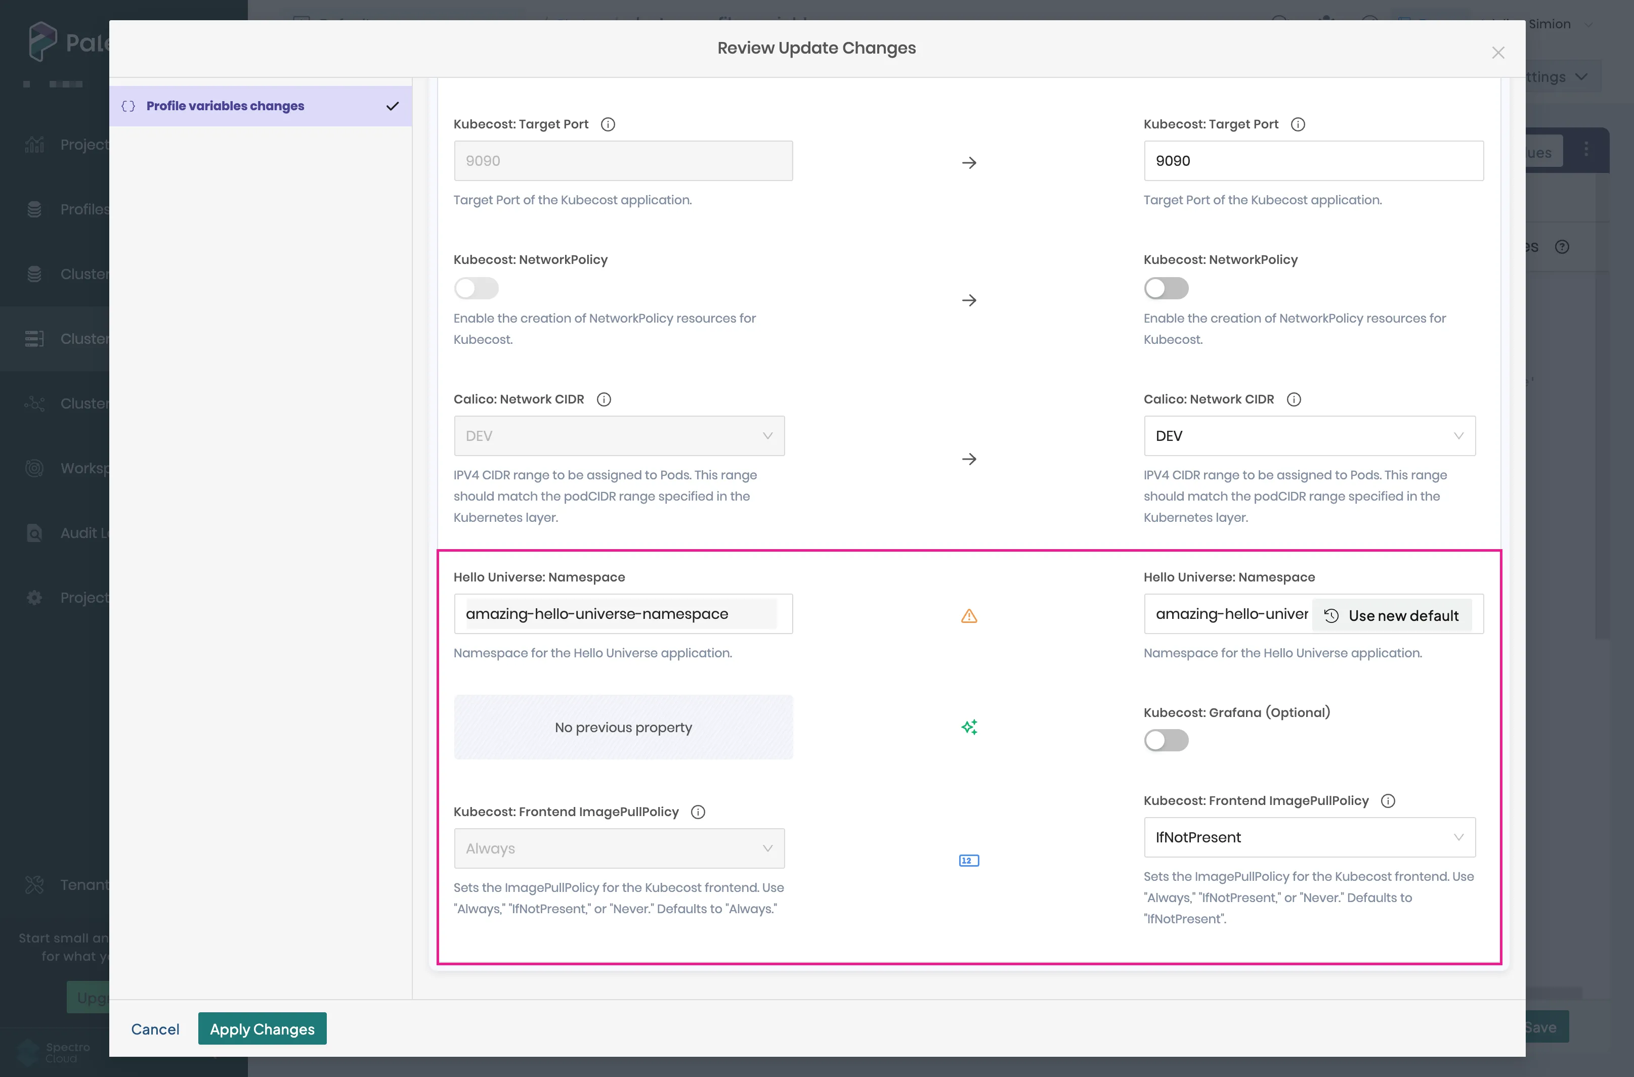Enable the right-side Kubecost NetworkPolicy toggle
This screenshot has height=1077, width=1634.
[1166, 289]
